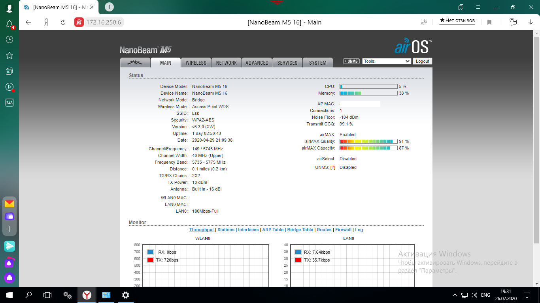Click the WLAN0 blue RX legend swatch

150,252
